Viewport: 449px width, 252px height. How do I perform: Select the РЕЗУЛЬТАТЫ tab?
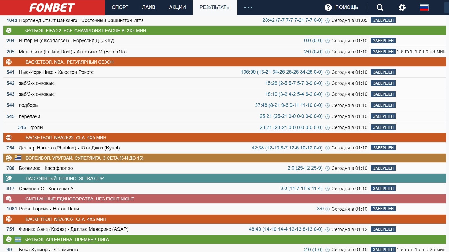tap(215, 8)
